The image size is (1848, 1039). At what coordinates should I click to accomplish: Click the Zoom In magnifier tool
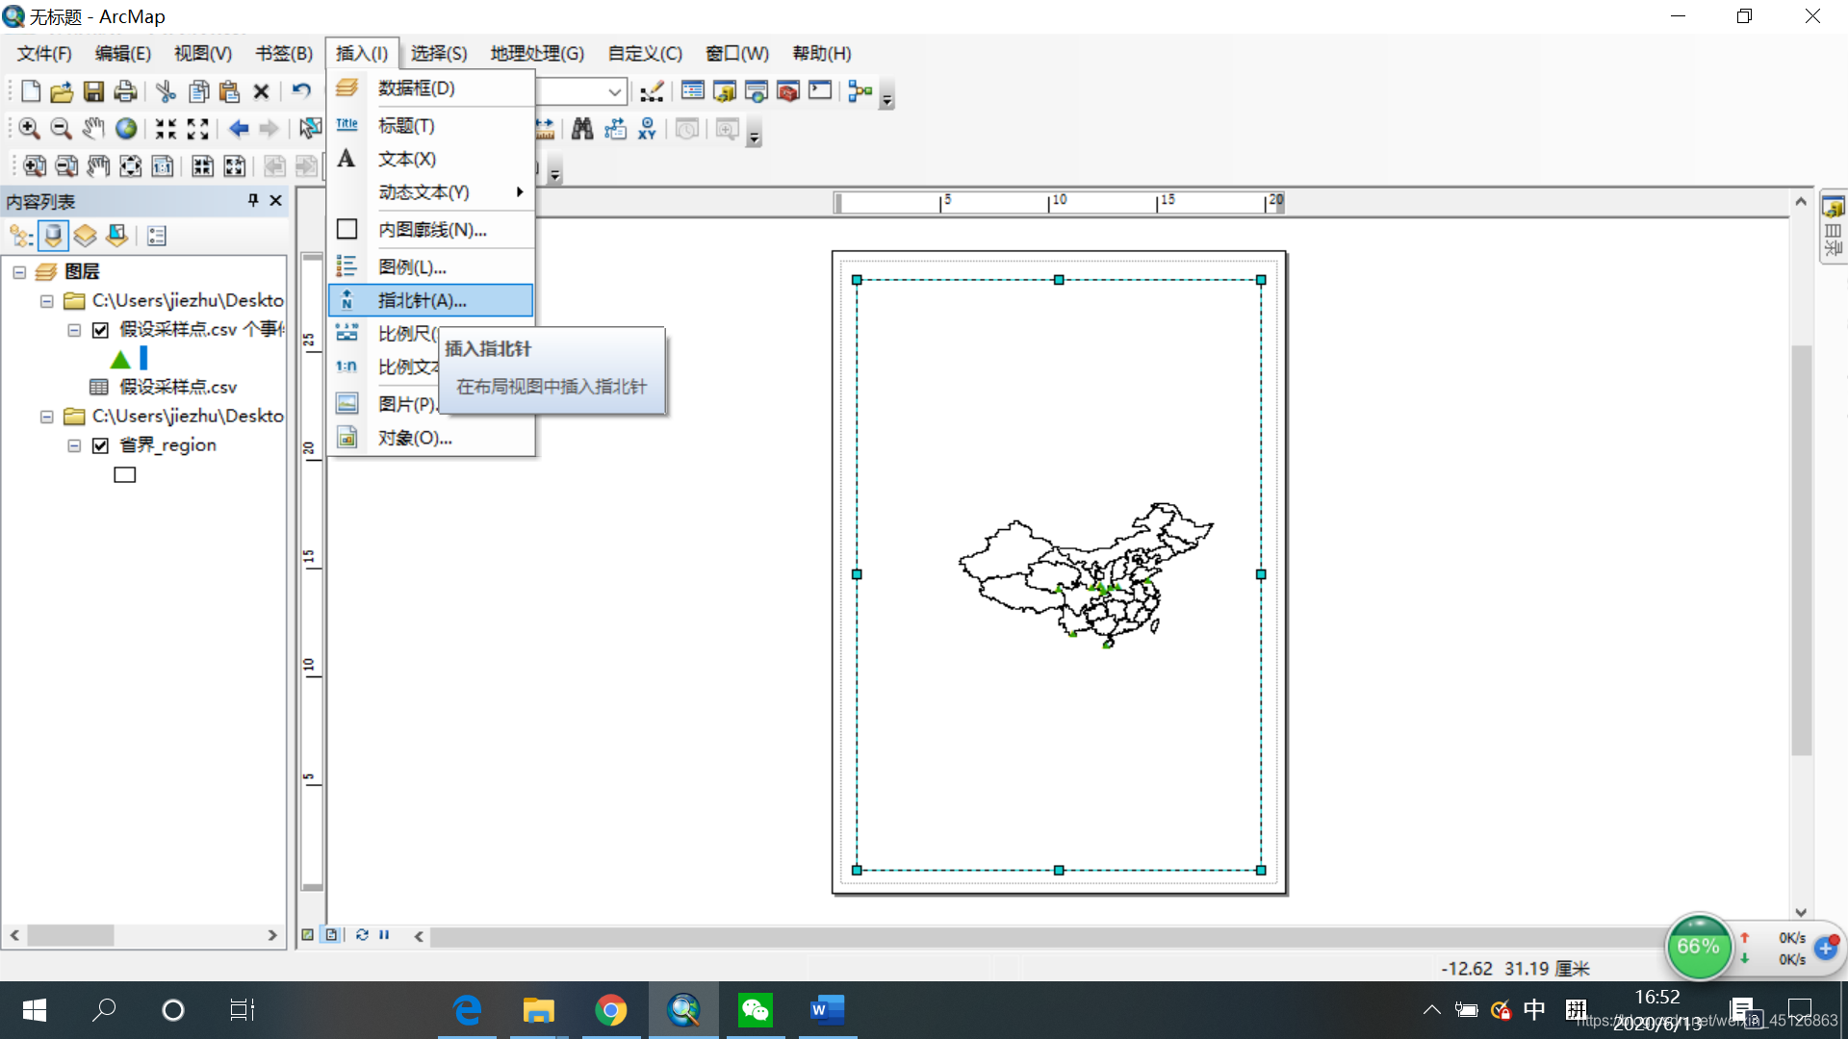[29, 128]
